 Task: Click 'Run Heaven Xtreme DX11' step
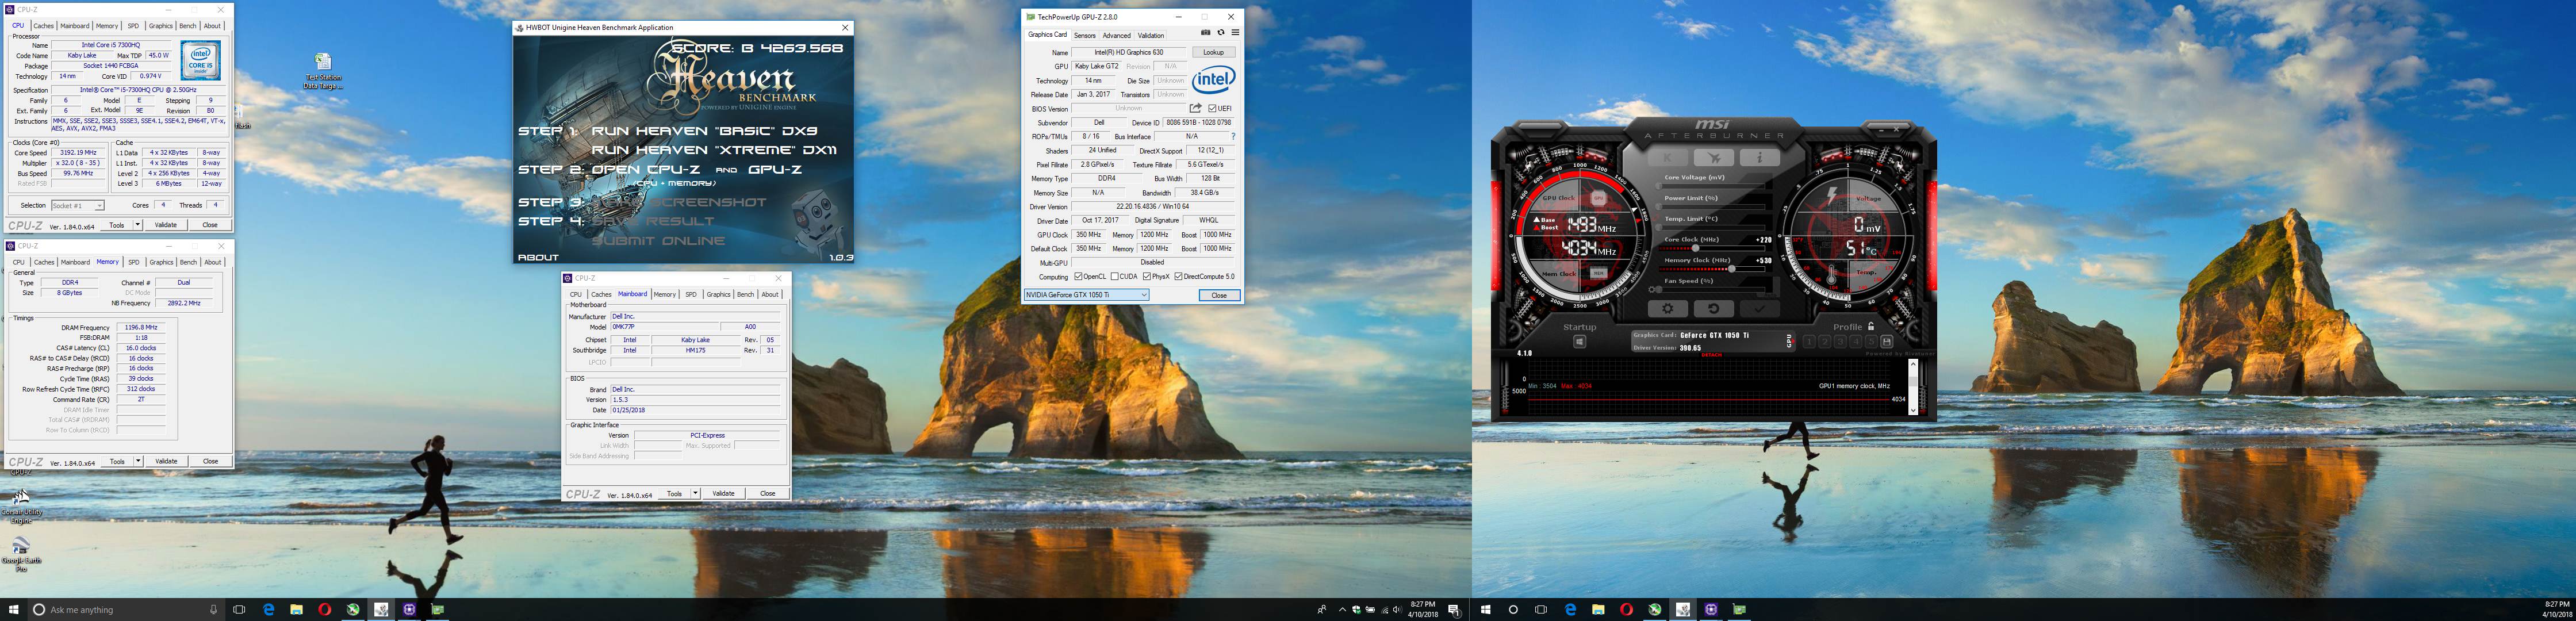coord(714,150)
